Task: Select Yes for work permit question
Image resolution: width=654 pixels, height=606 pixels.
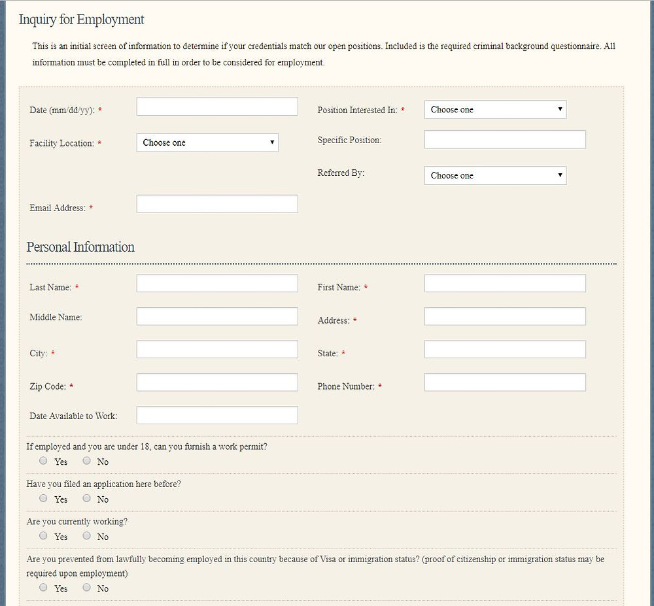Action: coord(44,461)
